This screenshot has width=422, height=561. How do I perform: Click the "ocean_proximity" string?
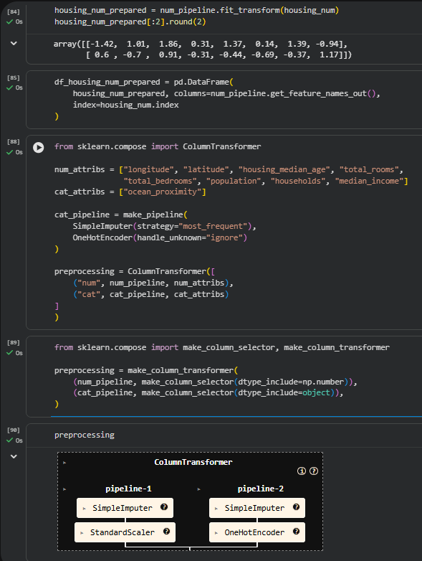pyautogui.click(x=162, y=192)
